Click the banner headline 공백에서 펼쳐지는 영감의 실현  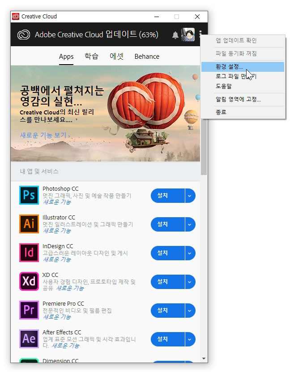pyautogui.click(x=62, y=96)
